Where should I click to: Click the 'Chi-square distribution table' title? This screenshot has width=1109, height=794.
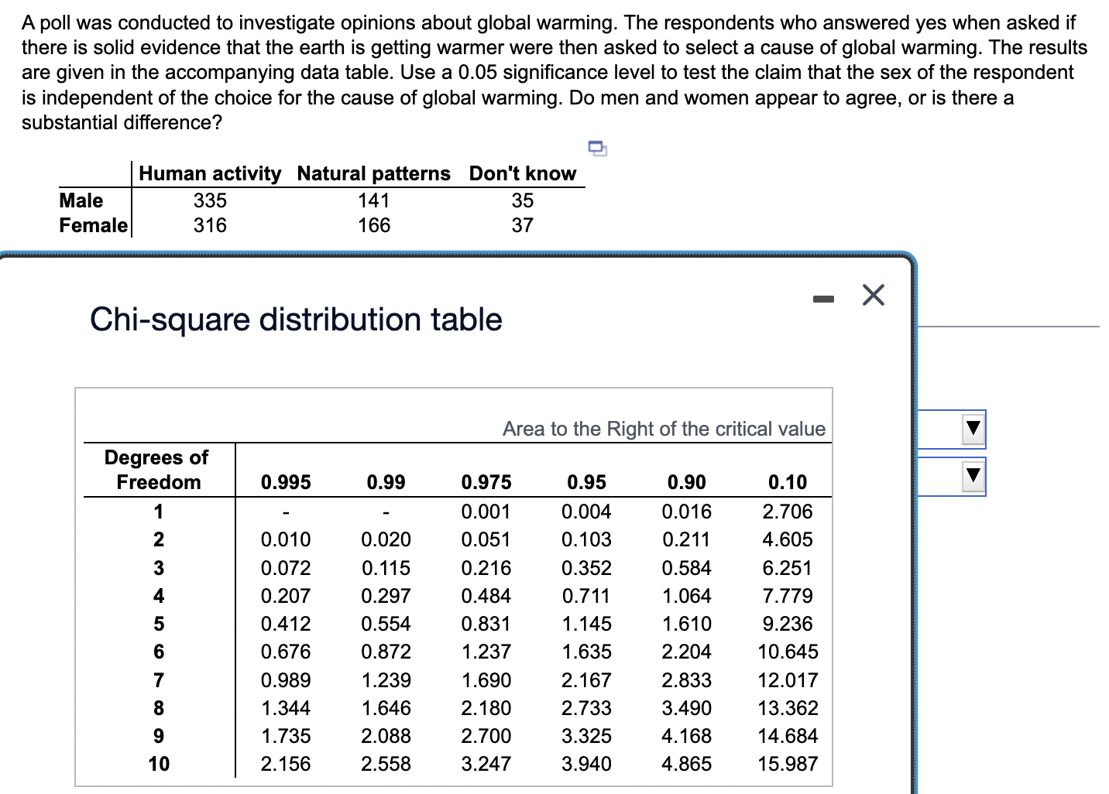(296, 320)
